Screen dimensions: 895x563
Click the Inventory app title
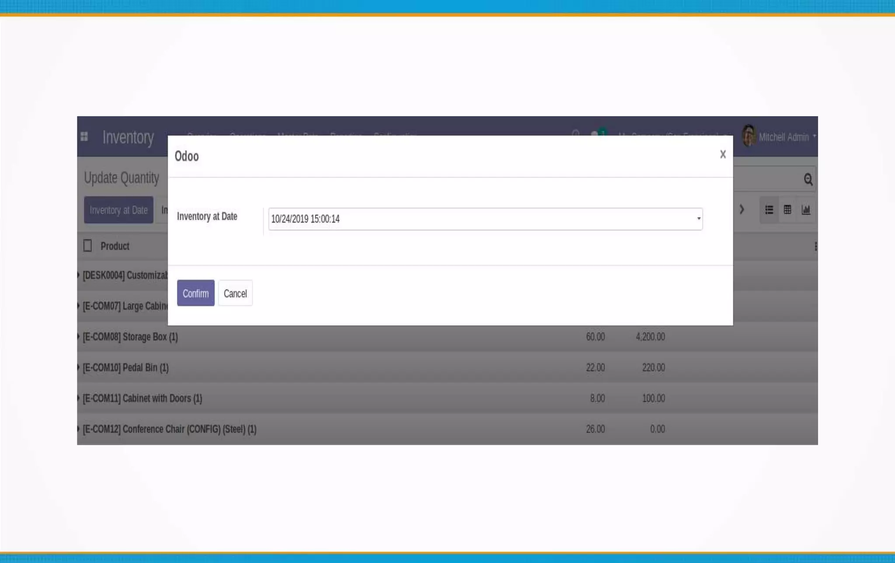tap(128, 137)
